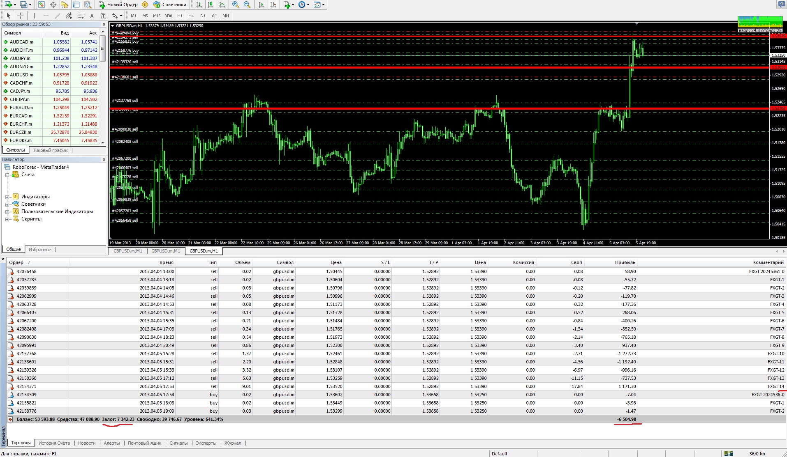
Task: Select the Horizontal Line drawing tool
Action: coord(46,16)
